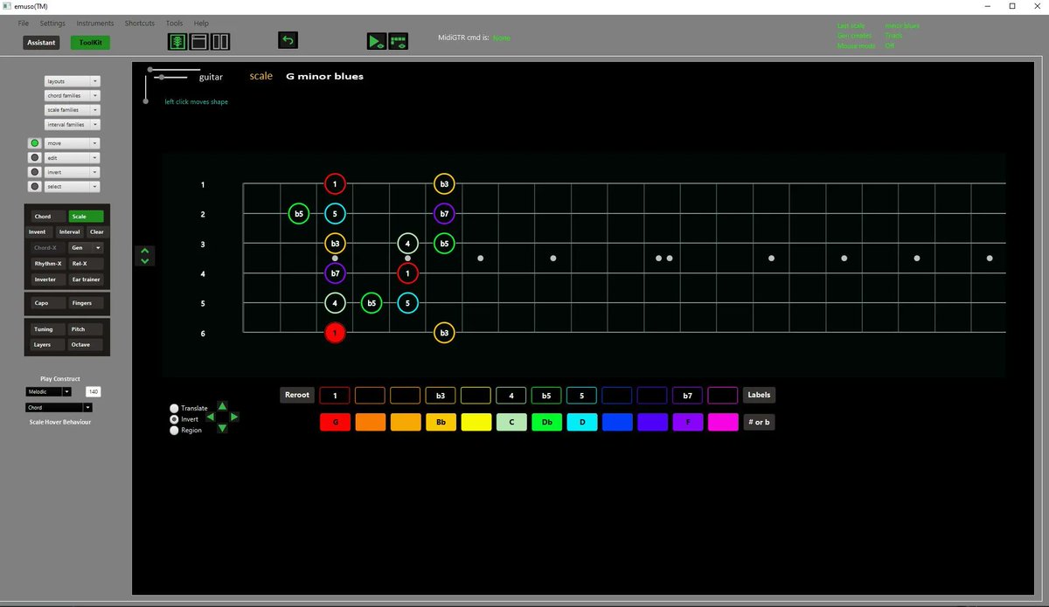
Task: Select the single instrument view icon
Action: click(x=177, y=41)
